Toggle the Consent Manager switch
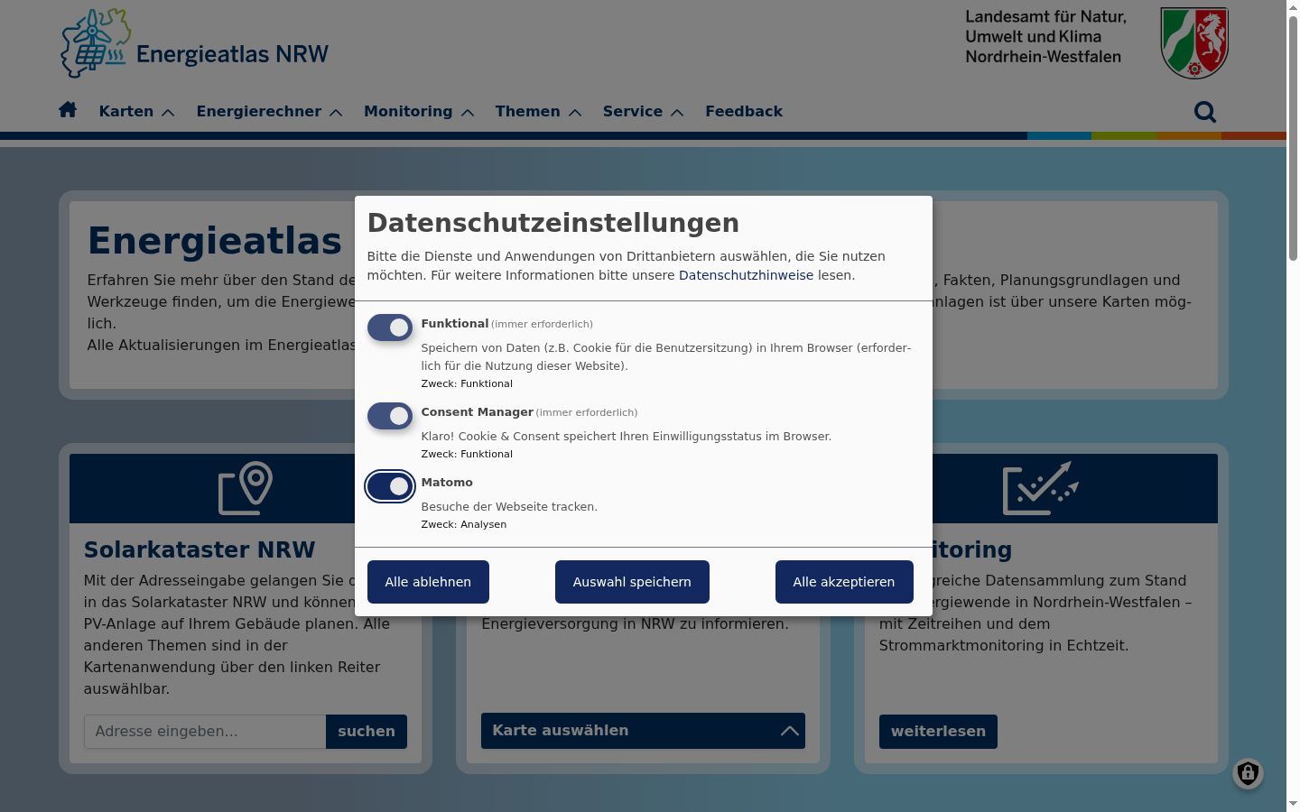1300x812 pixels. coord(390,416)
